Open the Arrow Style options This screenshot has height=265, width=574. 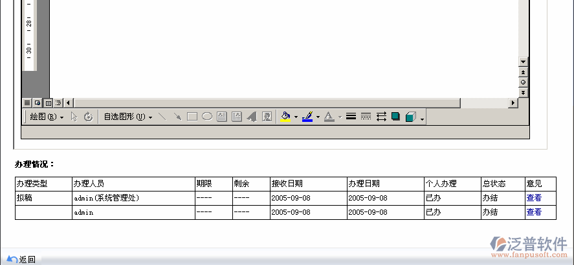pos(381,117)
